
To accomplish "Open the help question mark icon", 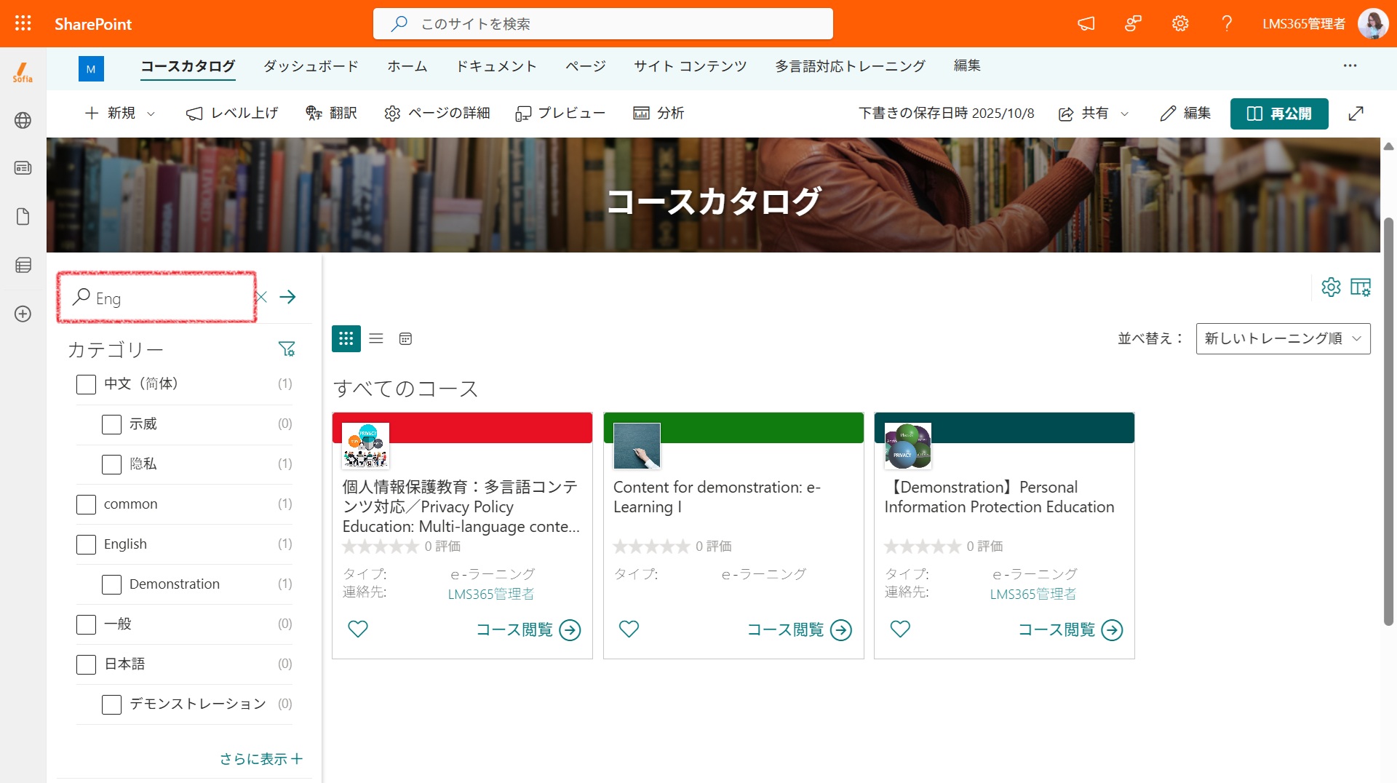I will coord(1227,23).
